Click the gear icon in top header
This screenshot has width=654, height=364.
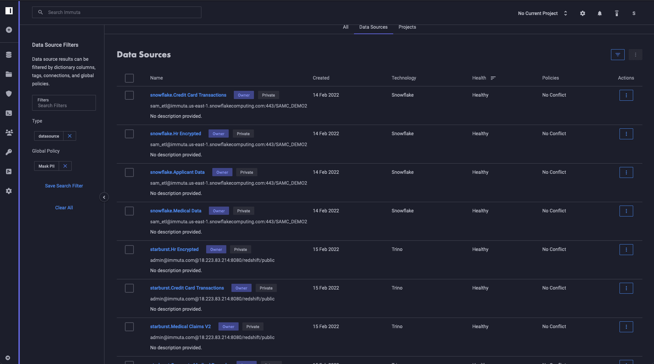tap(582, 13)
